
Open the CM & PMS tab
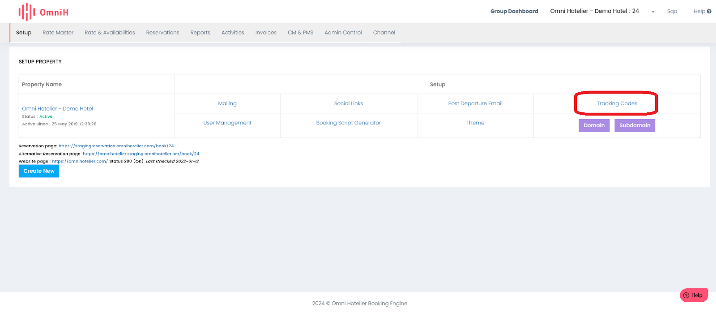click(300, 33)
